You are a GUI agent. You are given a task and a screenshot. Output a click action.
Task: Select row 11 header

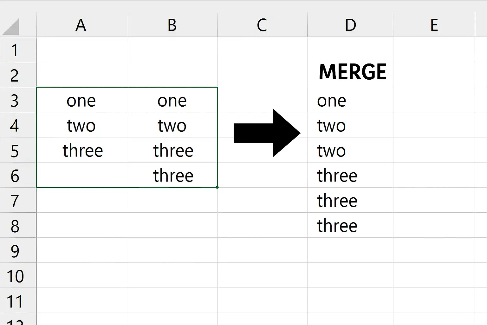coord(15,301)
